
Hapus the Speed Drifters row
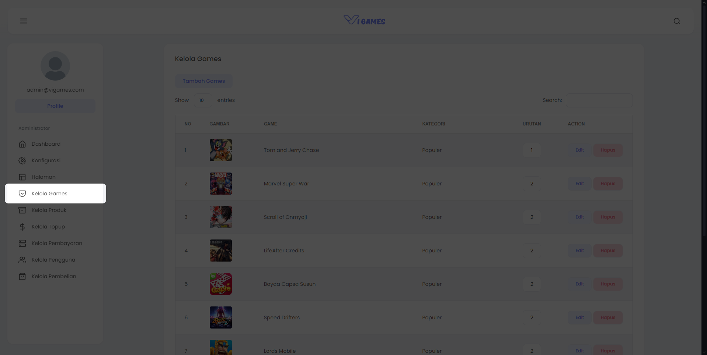(x=608, y=317)
